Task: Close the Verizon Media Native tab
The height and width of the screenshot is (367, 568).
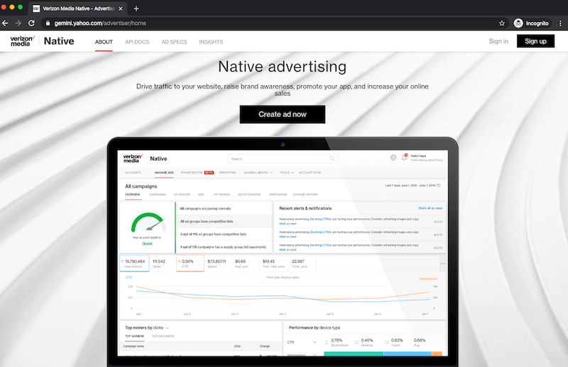Action: pos(121,9)
